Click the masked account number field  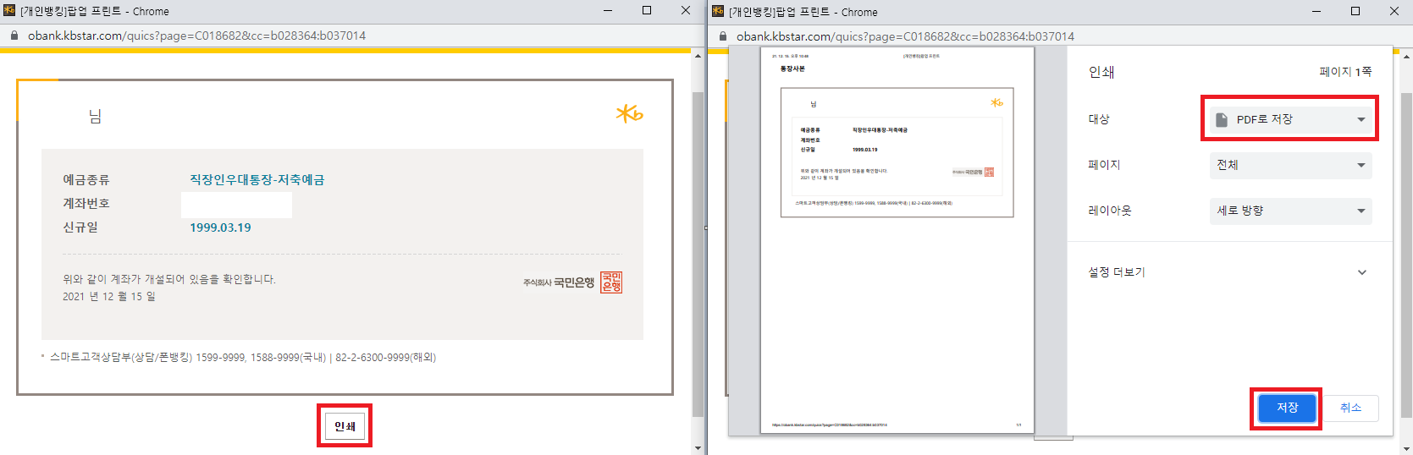(236, 205)
